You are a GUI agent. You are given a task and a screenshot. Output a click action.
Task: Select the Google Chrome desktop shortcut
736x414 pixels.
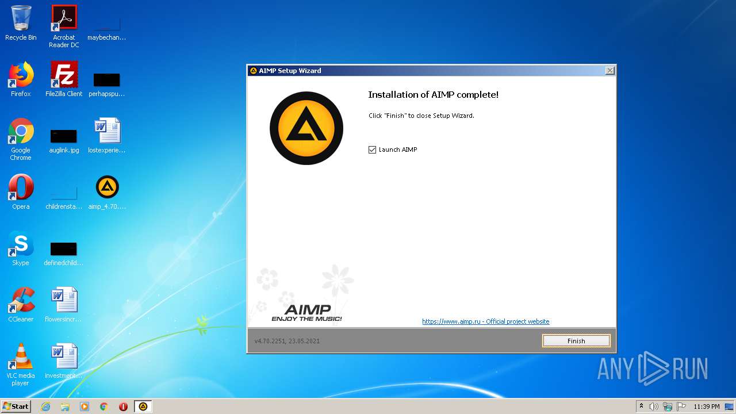(x=21, y=139)
